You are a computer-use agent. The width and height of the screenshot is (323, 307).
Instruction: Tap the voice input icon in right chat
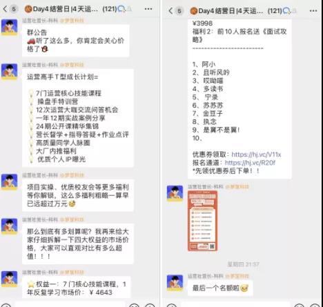[x=171, y=305]
